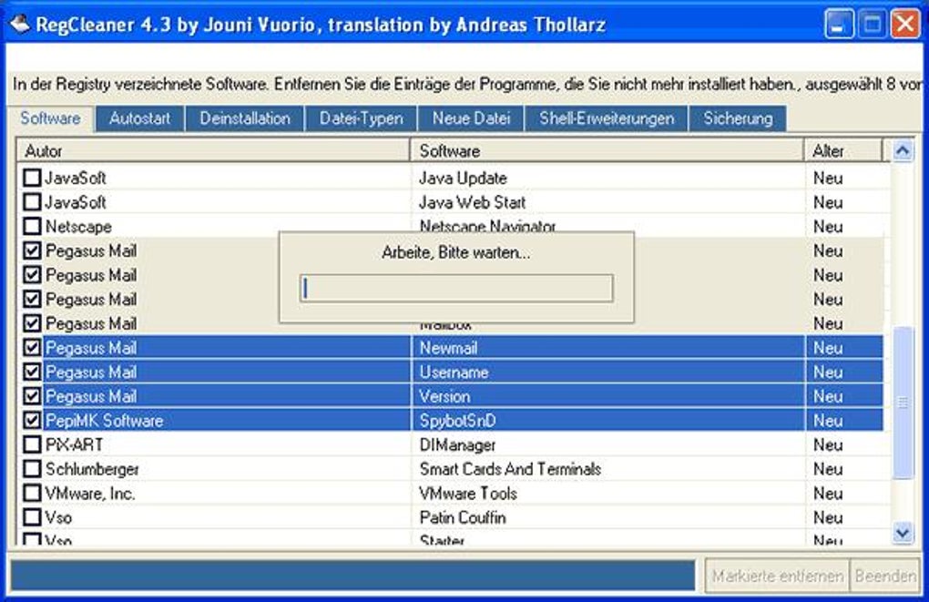Click the scrollbar down arrow
The width and height of the screenshot is (929, 602).
tap(903, 533)
